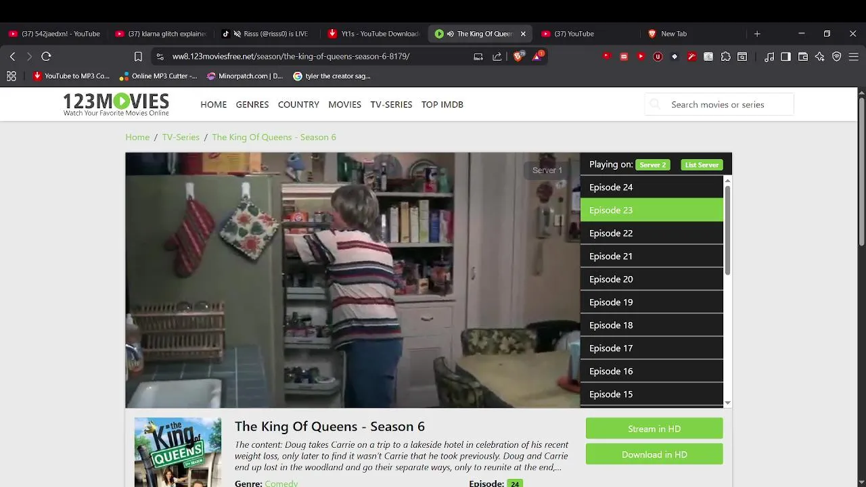Image resolution: width=866 pixels, height=487 pixels.
Task: Open the Brave VPN shield icon
Action: tap(837, 57)
